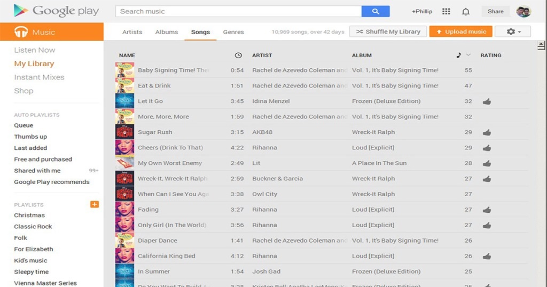This screenshot has height=287, width=547.
Task: Click the scrollbar up arrow
Action: tap(541, 46)
